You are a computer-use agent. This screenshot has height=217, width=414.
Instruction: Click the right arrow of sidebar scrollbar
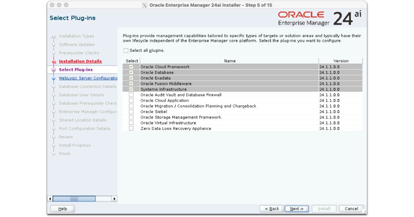pos(115,199)
